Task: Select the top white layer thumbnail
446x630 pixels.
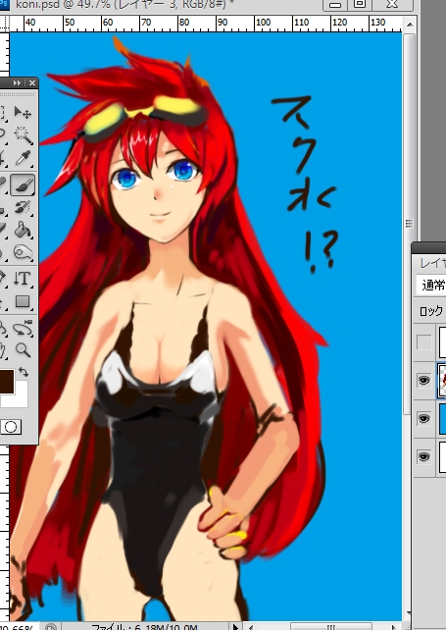Action: pyautogui.click(x=442, y=341)
